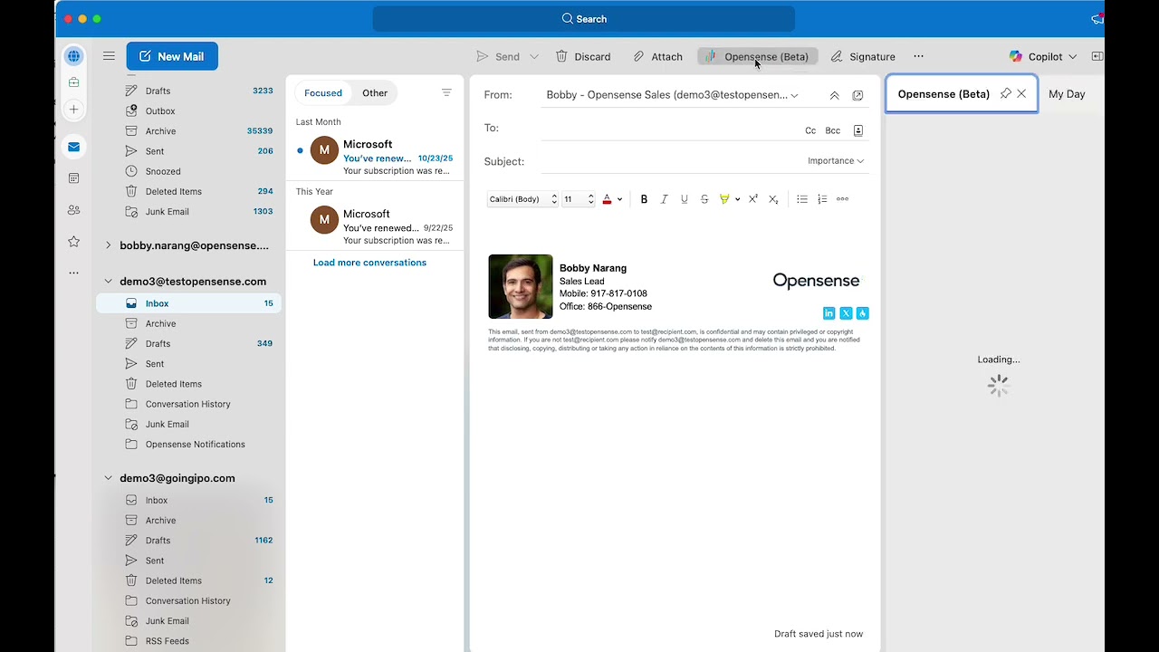
Task: Show the Bcc field
Action: 833,130
